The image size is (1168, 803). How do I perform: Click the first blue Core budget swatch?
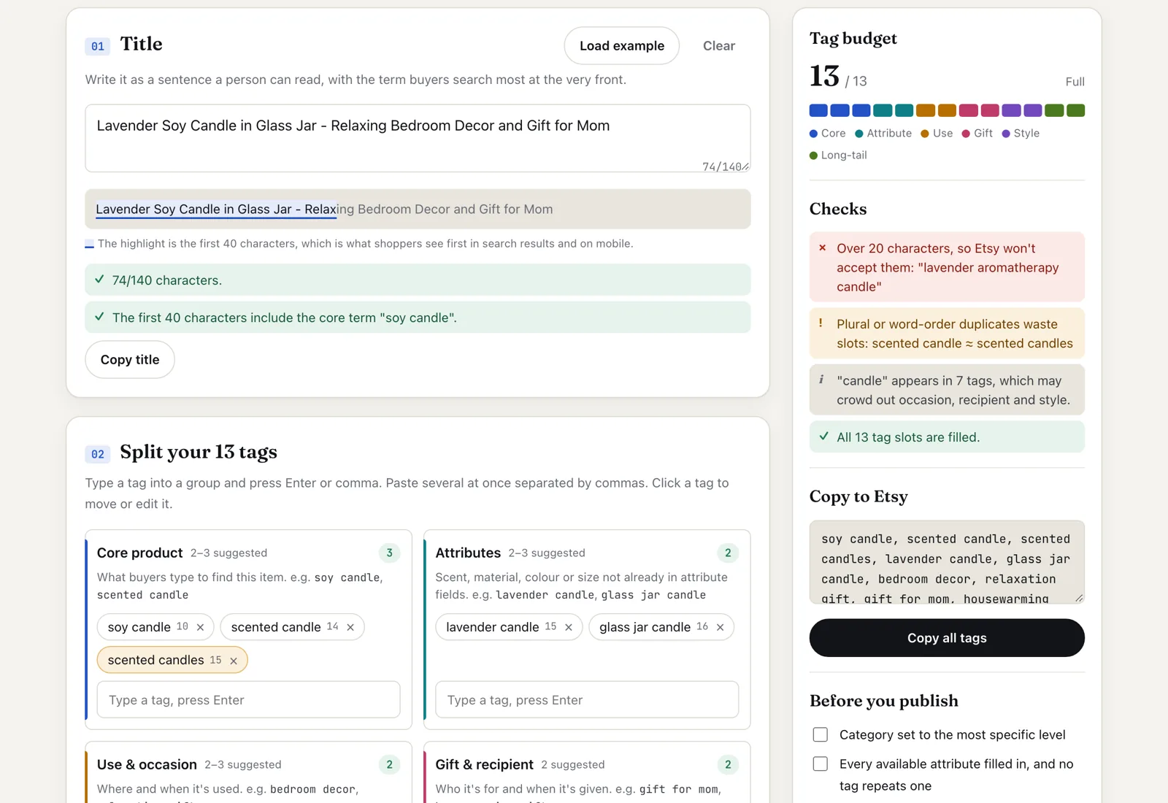click(818, 110)
